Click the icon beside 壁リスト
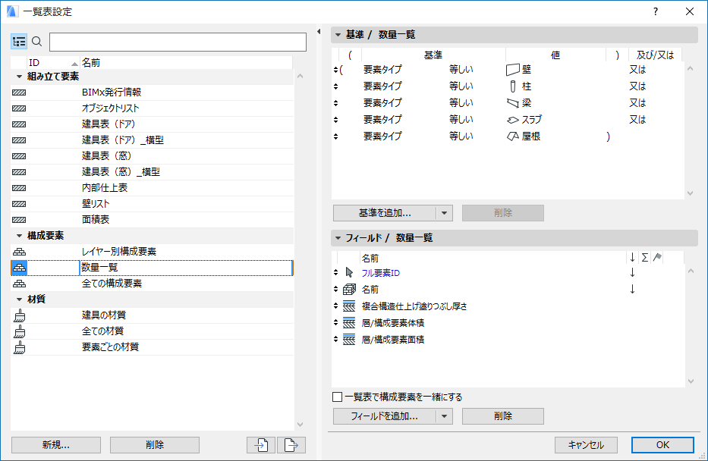Viewport: 708px width, 461px height. click(x=19, y=204)
